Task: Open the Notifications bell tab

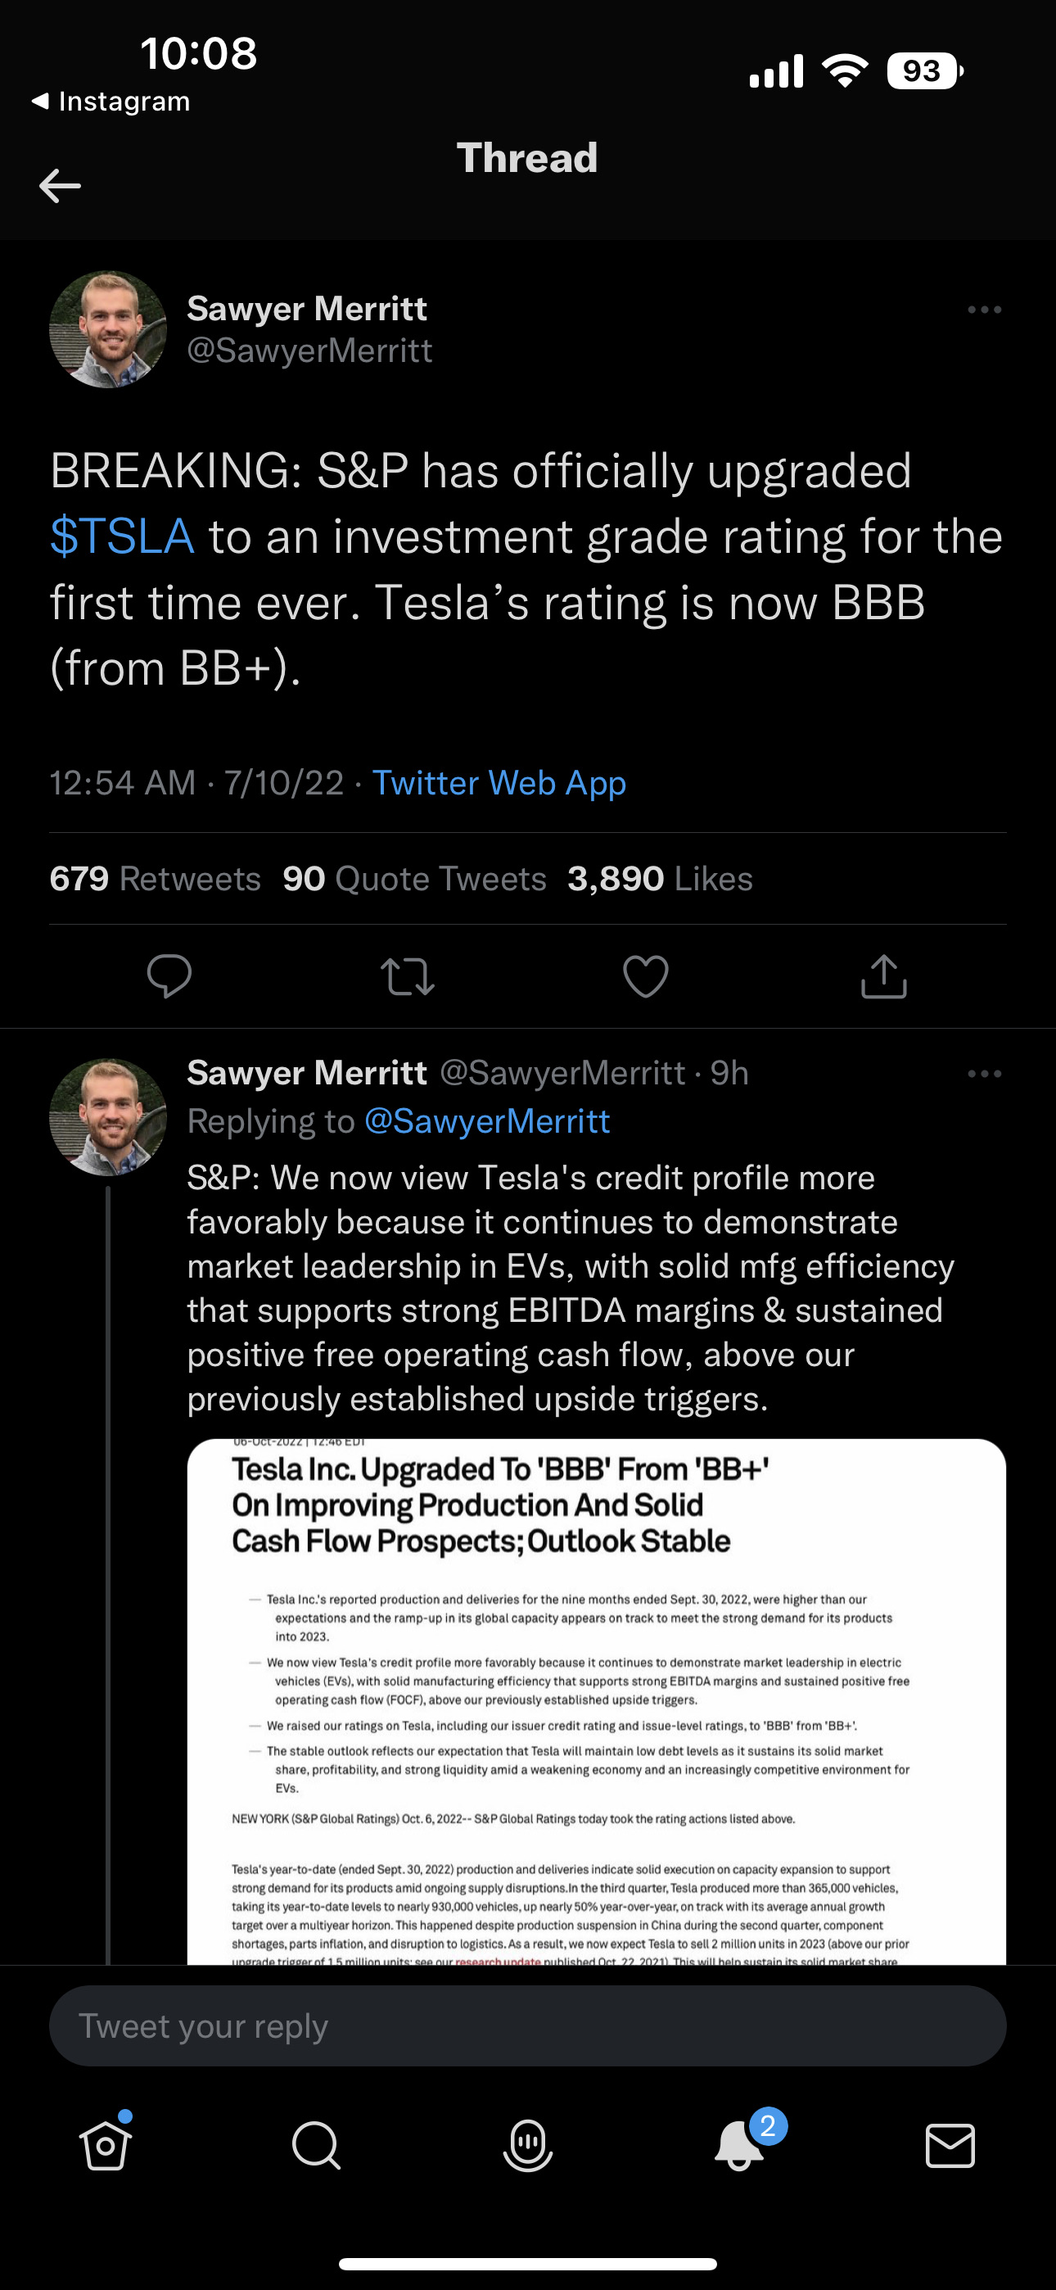Action: (739, 2145)
